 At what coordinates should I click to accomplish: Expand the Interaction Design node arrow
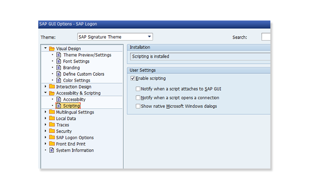click(46, 86)
